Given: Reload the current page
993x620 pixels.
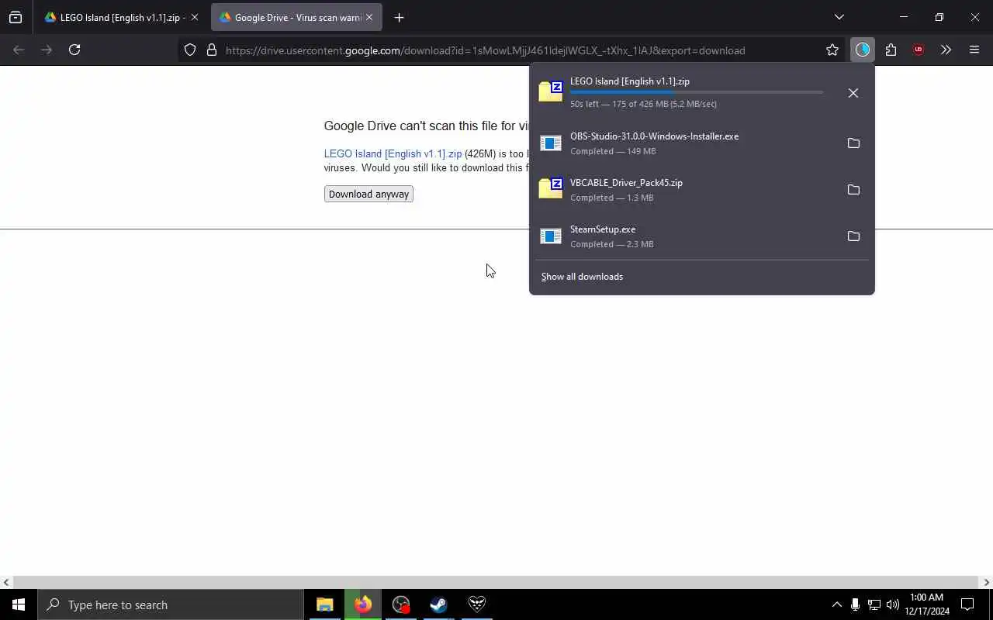Looking at the screenshot, I should pyautogui.click(x=74, y=50).
